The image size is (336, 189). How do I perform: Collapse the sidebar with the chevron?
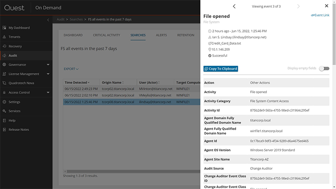point(48,20)
